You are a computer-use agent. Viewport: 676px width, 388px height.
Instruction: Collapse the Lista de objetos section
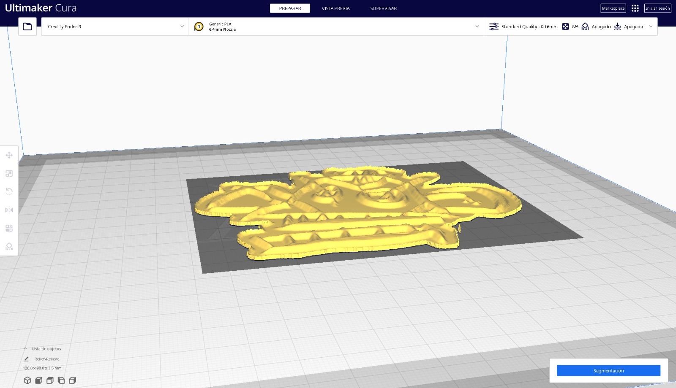pyautogui.click(x=25, y=349)
